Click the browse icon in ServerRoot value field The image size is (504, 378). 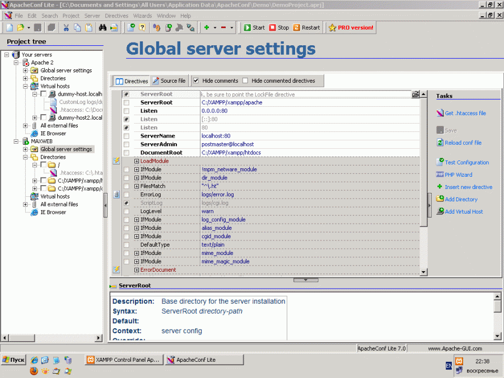pyautogui.click(x=416, y=94)
